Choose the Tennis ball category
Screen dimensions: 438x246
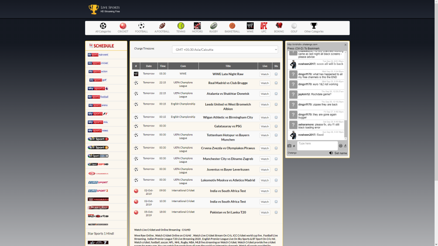click(x=181, y=26)
